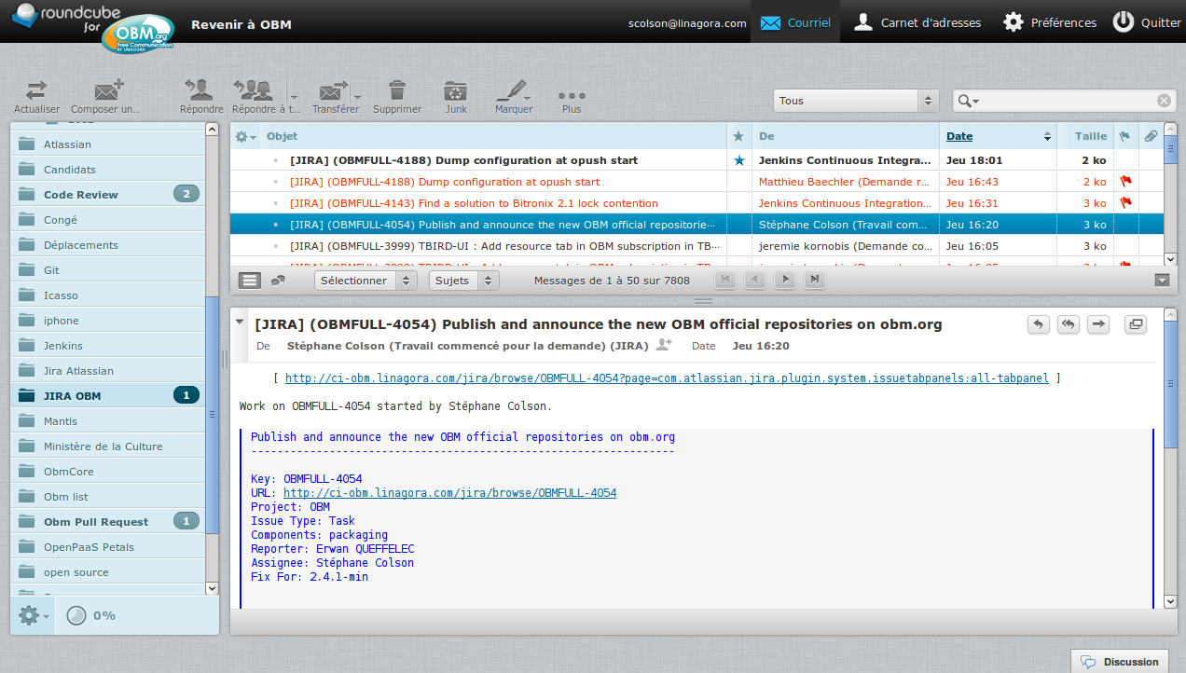The height and width of the screenshot is (673, 1186).
Task: Open the Atlassian folder
Action: [x=108, y=144]
